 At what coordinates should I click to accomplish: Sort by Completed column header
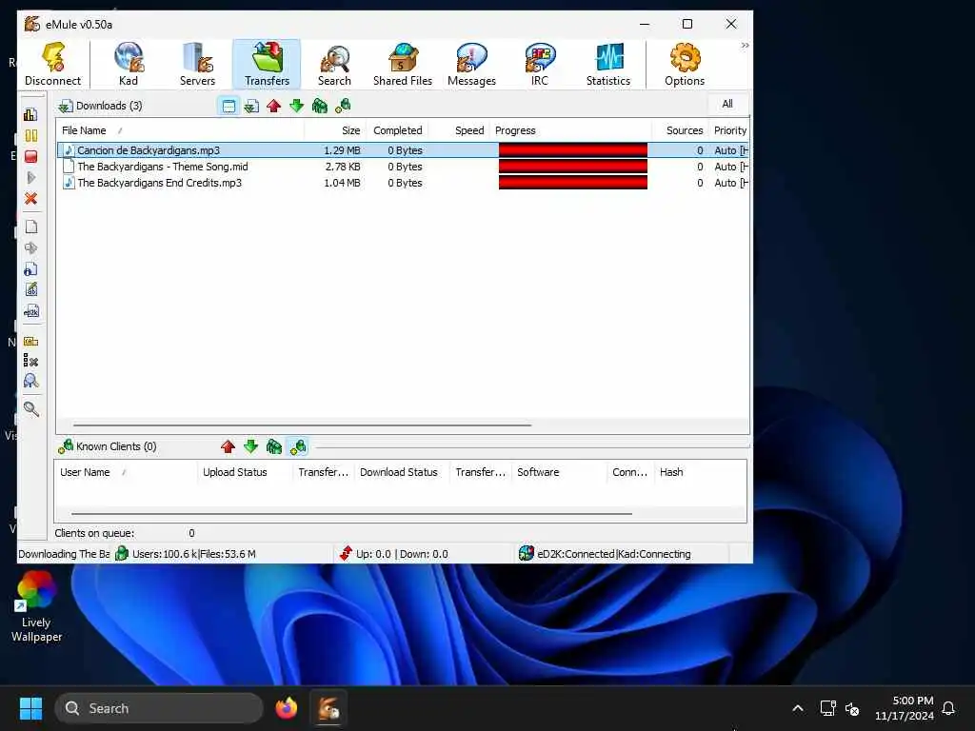click(x=397, y=130)
